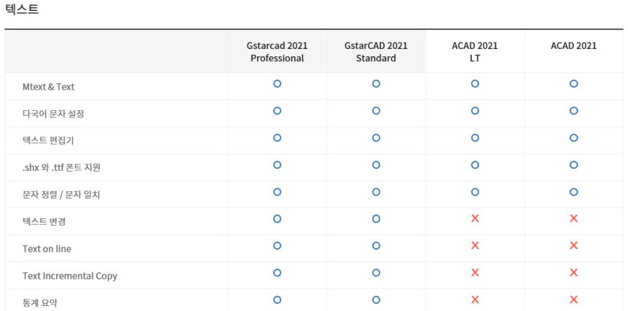Select the Gstarcad 2021 Professional column header

point(277,52)
